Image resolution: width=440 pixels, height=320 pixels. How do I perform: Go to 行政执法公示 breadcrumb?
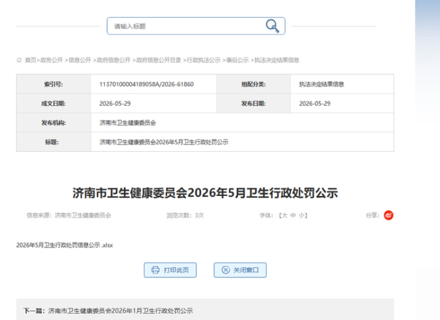click(x=204, y=60)
